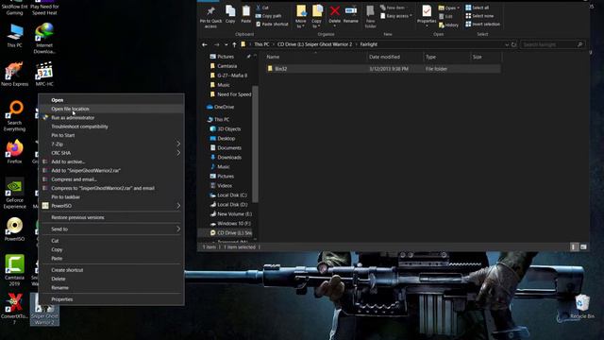Click the New folder ribbon icon
Image resolution: width=604 pixels, height=340 pixels.
pos(370,17)
